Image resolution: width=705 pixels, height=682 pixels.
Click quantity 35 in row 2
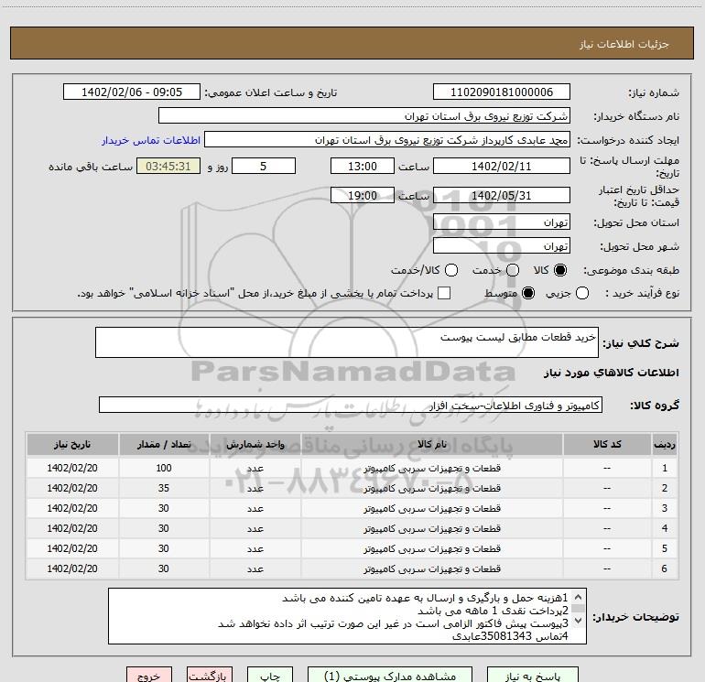(164, 488)
